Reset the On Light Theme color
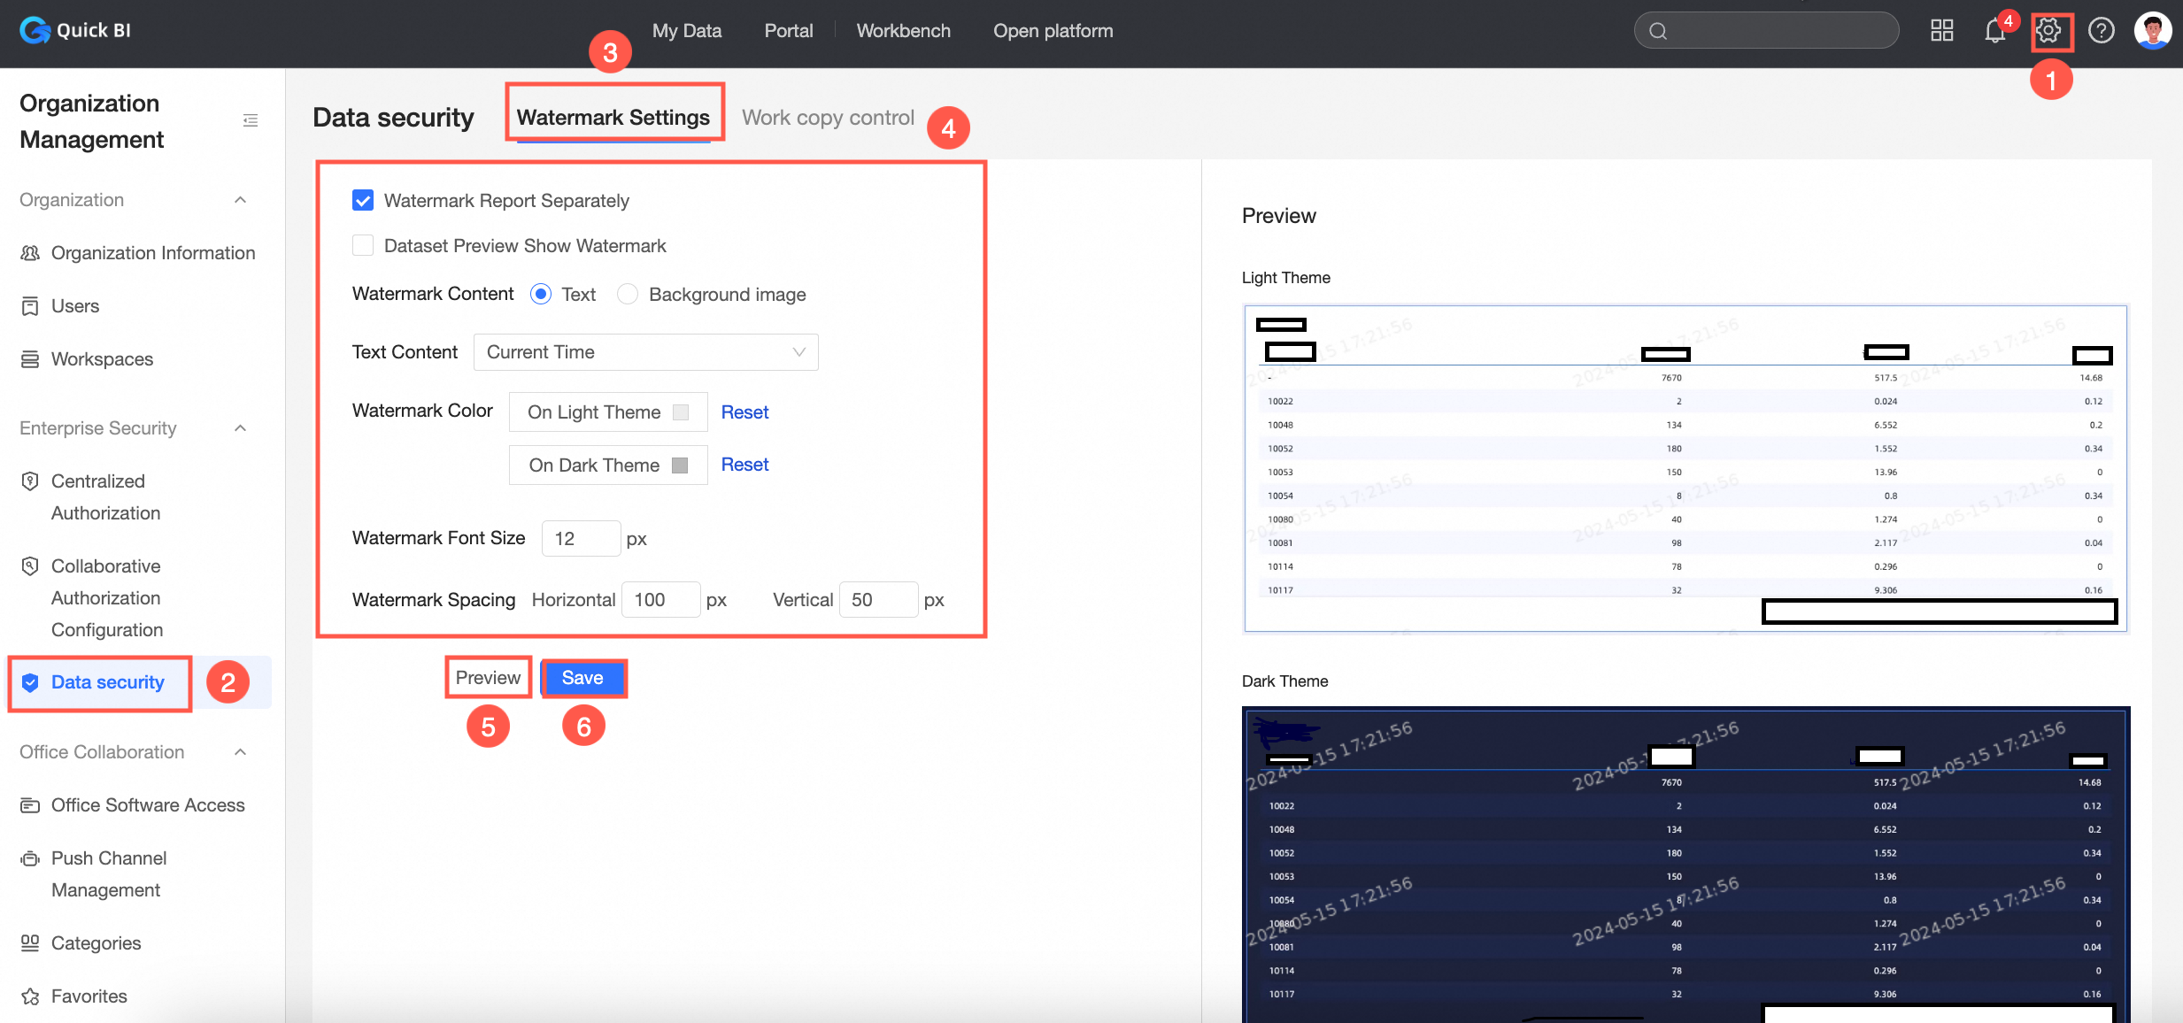The image size is (2183, 1023). click(x=744, y=412)
